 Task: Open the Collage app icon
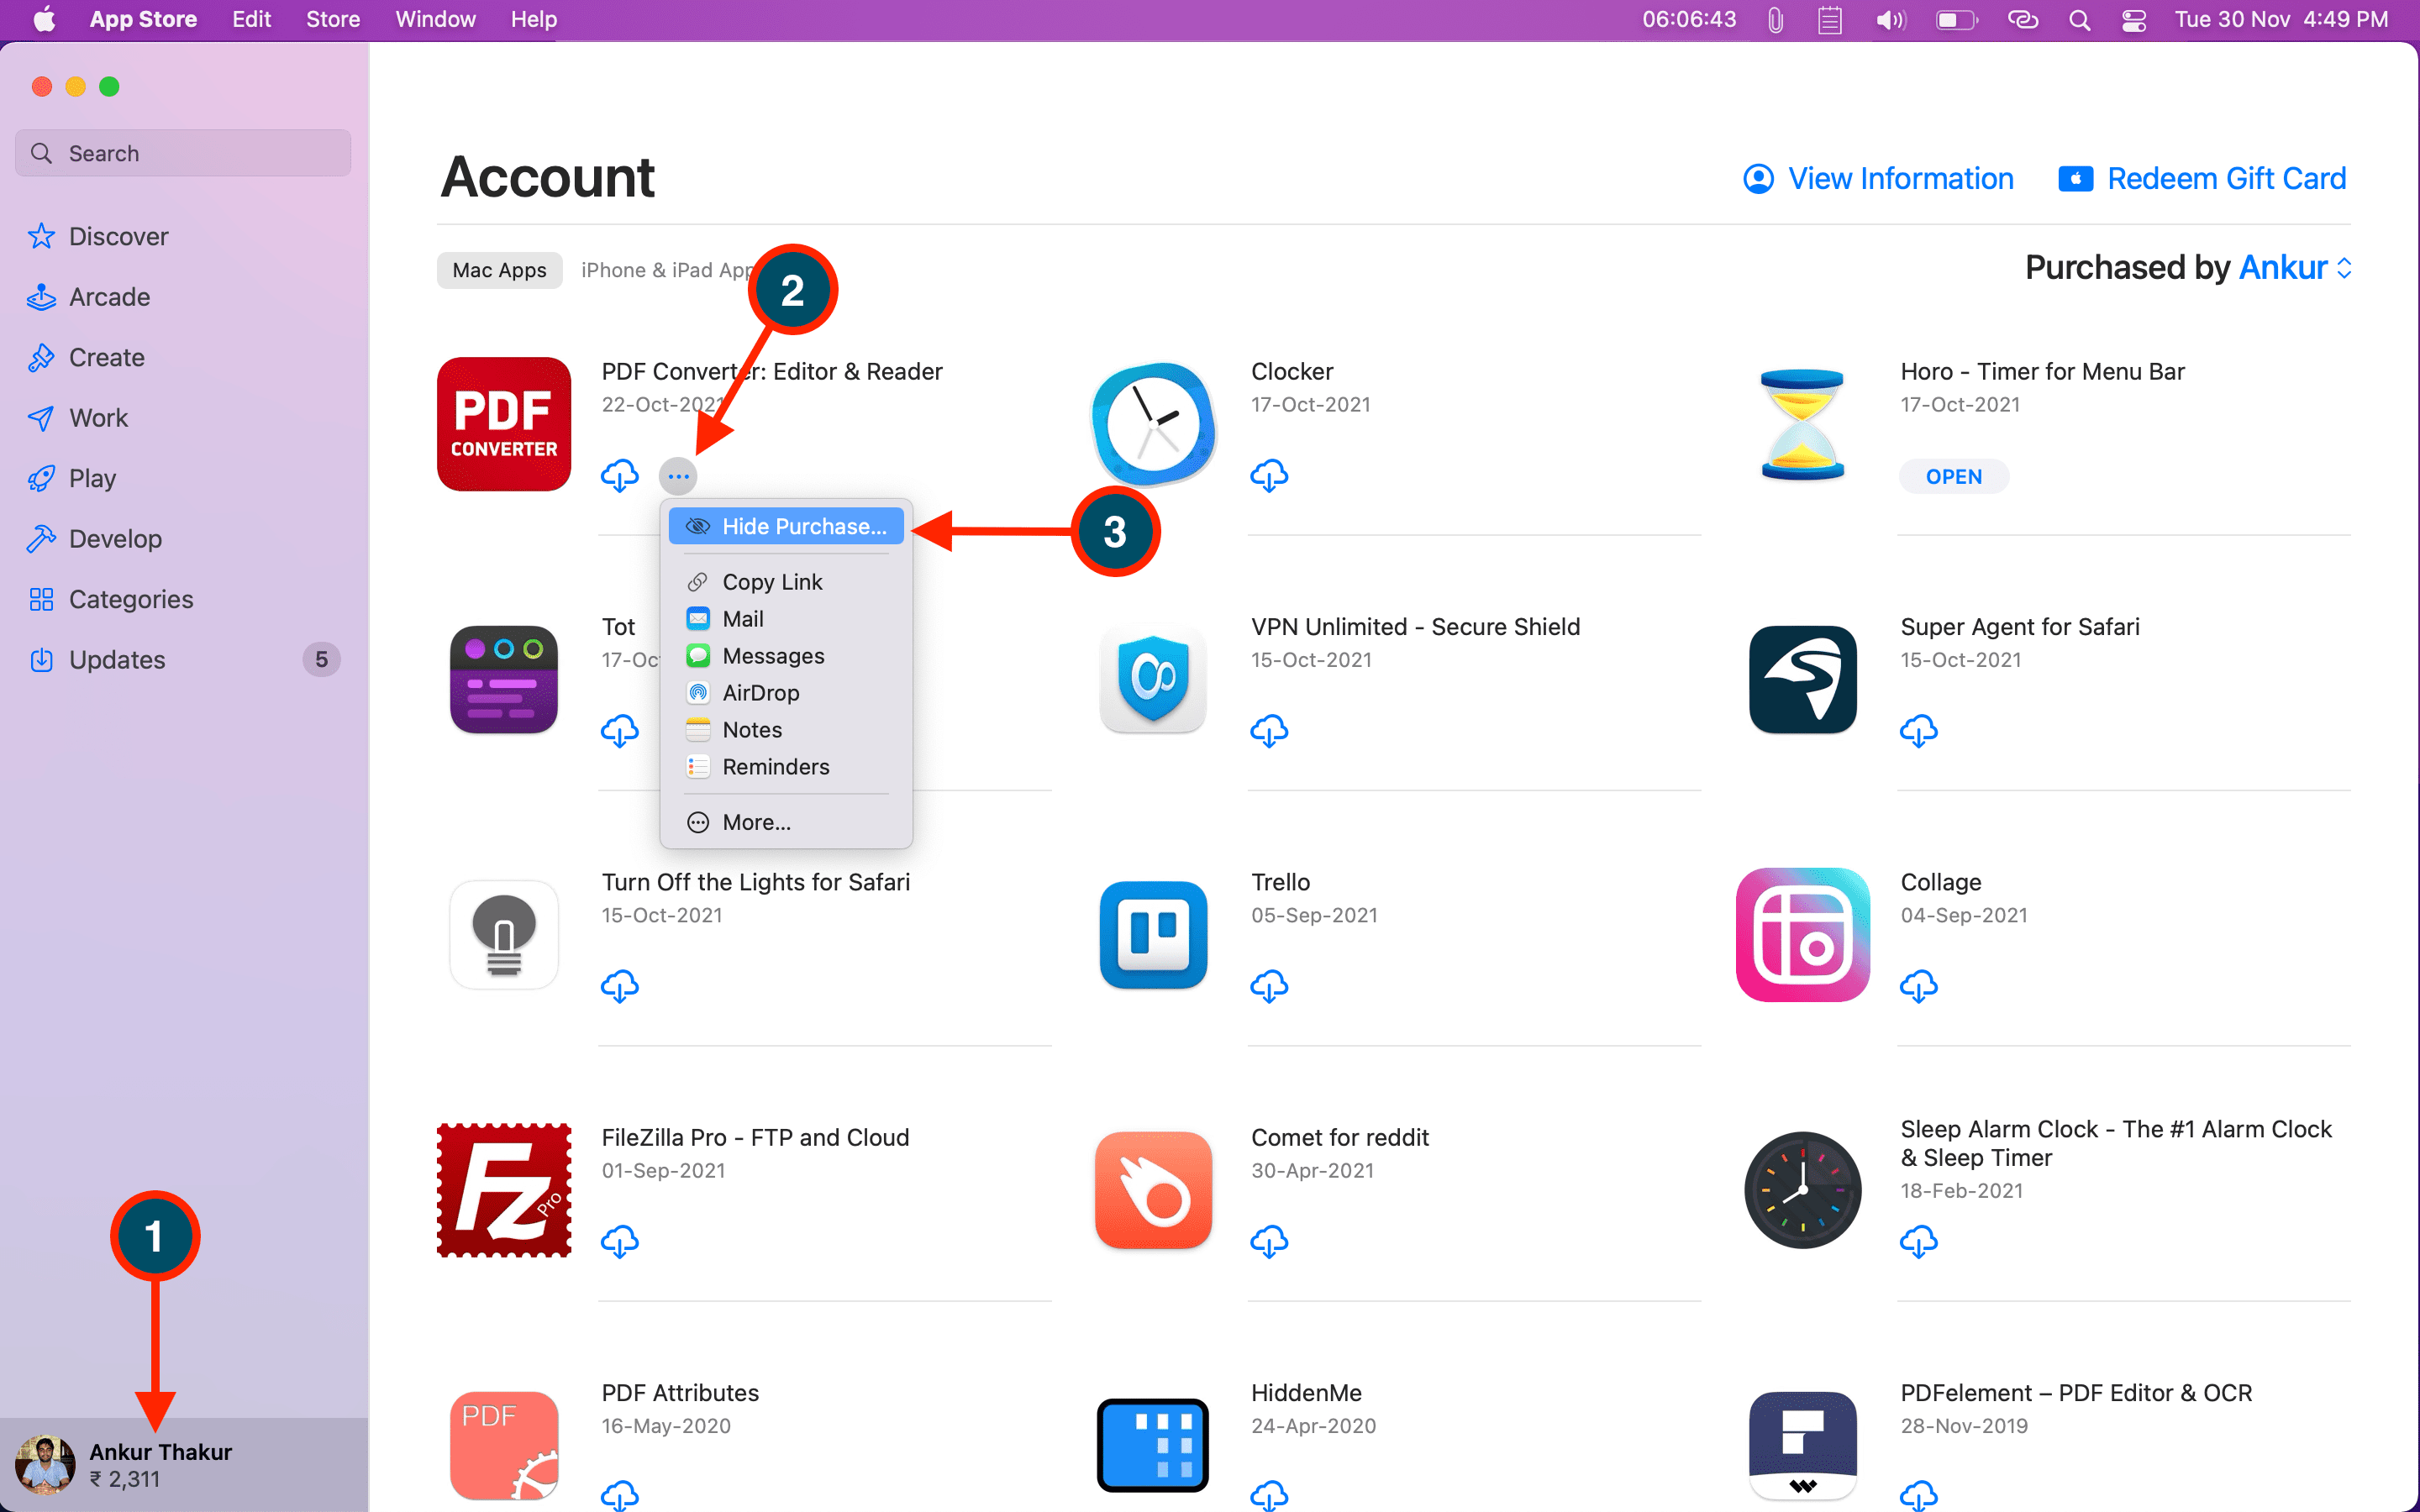1802,935
